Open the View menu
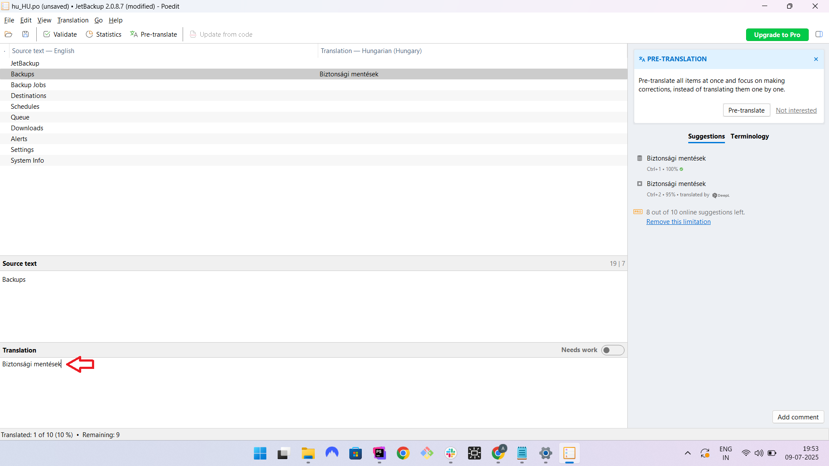This screenshot has width=829, height=466. pyautogui.click(x=44, y=20)
